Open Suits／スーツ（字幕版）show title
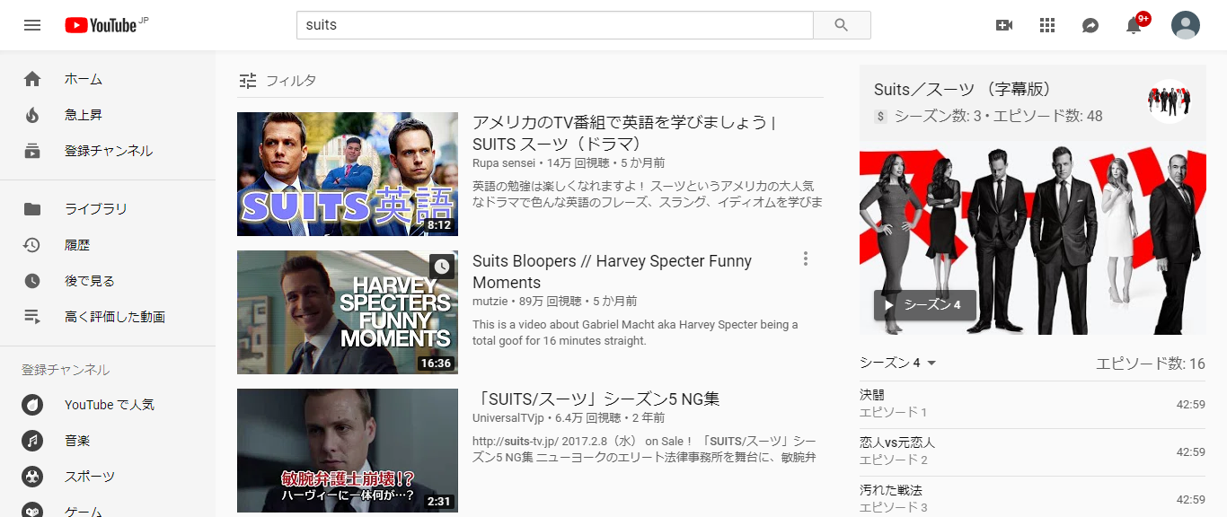The image size is (1227, 517). (x=962, y=90)
